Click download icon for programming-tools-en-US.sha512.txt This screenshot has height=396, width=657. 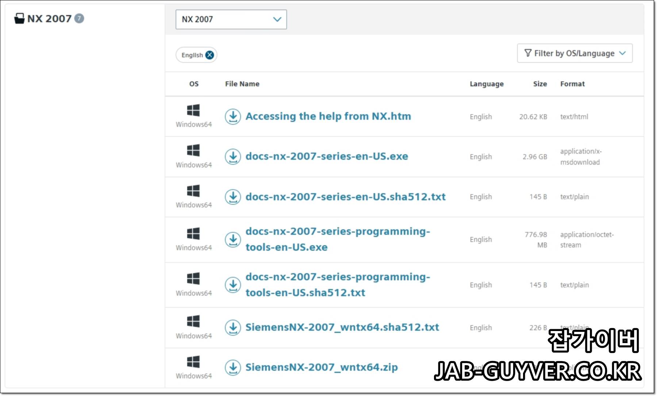coord(233,285)
